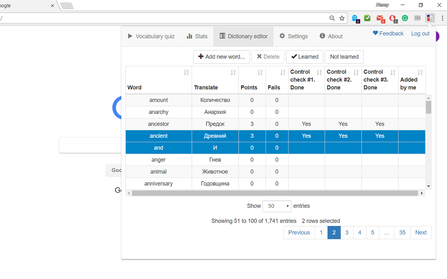Open the Chrome three-dot menu

pyautogui.click(x=442, y=18)
